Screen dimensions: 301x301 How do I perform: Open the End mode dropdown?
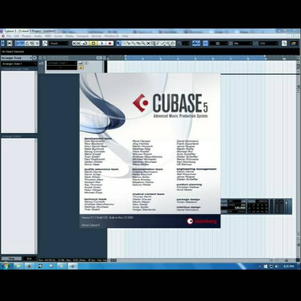pos(30,259)
